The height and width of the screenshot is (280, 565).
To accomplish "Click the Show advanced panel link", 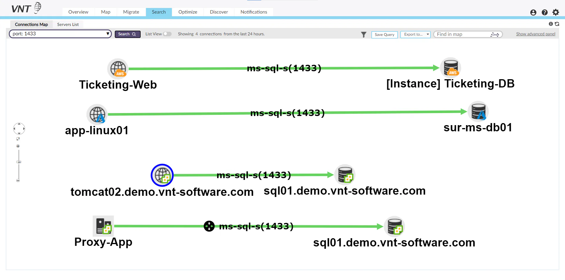I will 536,34.
